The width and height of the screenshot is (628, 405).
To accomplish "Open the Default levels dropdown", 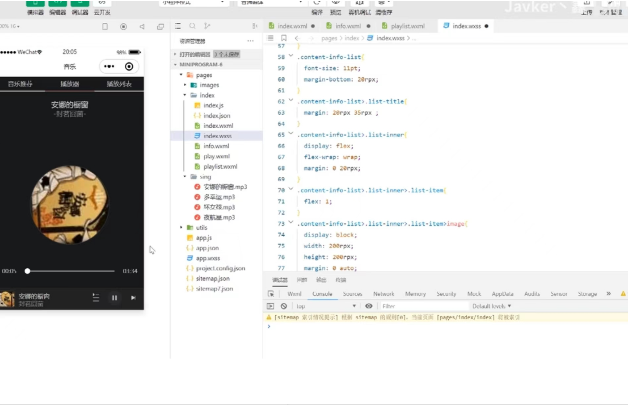I will click(x=492, y=306).
